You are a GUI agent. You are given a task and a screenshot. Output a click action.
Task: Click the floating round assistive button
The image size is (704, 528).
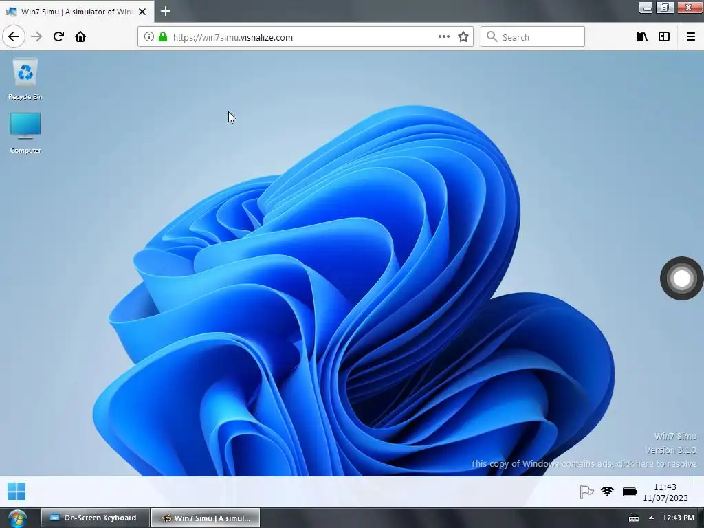coord(681,278)
